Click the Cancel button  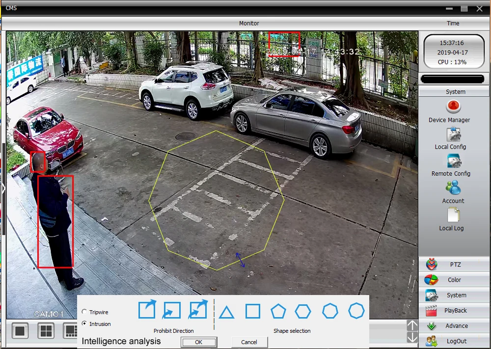[x=249, y=342]
